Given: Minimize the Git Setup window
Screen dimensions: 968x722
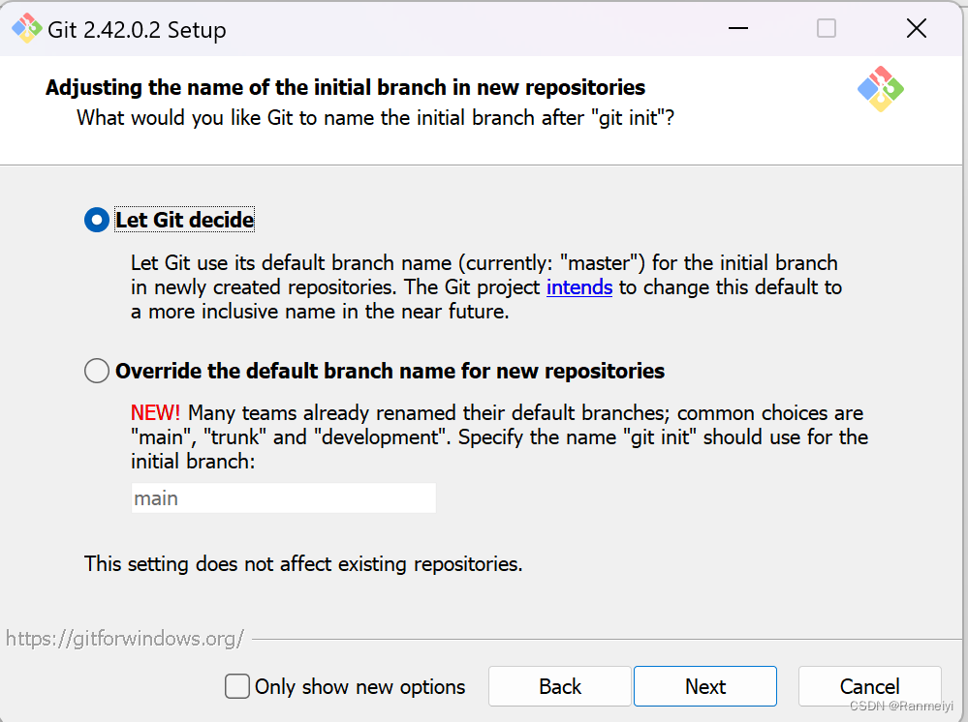Looking at the screenshot, I should point(738,28).
